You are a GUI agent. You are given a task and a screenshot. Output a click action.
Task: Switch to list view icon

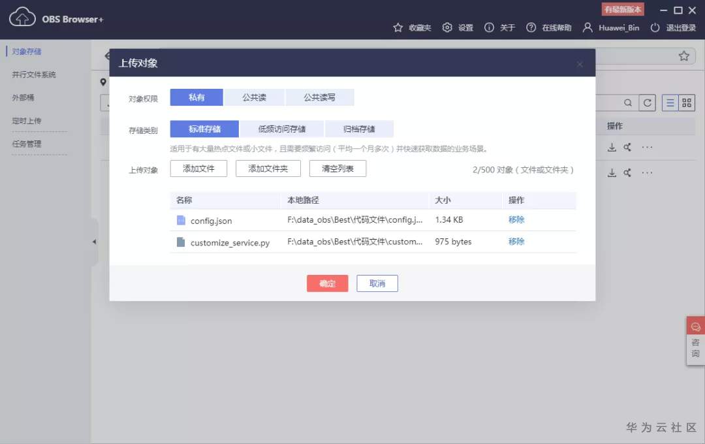(670, 103)
